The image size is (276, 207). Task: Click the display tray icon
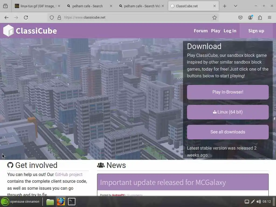tap(247, 202)
